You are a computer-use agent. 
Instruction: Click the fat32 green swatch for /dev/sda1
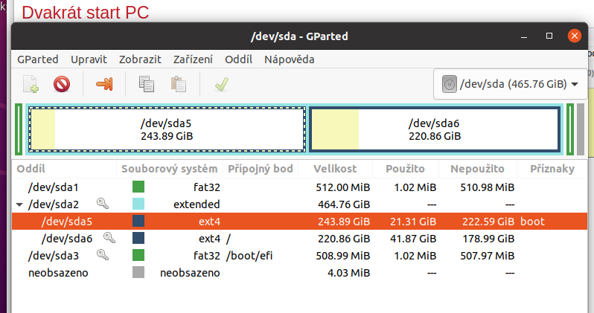138,187
